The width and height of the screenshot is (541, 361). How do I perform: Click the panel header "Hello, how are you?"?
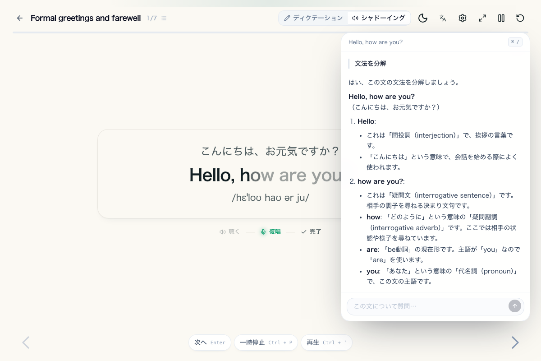pyautogui.click(x=376, y=42)
